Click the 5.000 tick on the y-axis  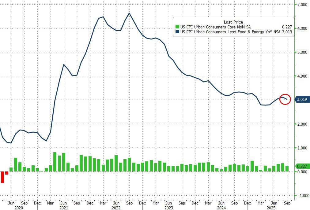point(302,52)
